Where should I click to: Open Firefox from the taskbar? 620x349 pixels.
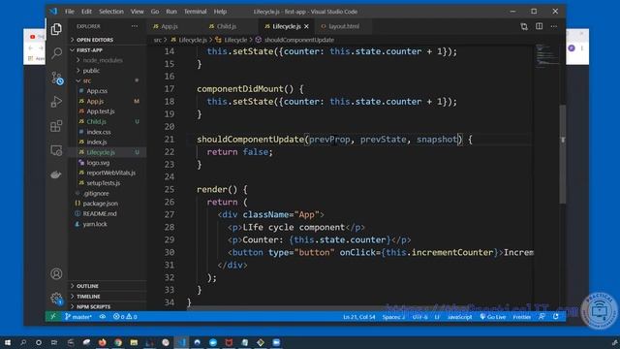point(102,342)
